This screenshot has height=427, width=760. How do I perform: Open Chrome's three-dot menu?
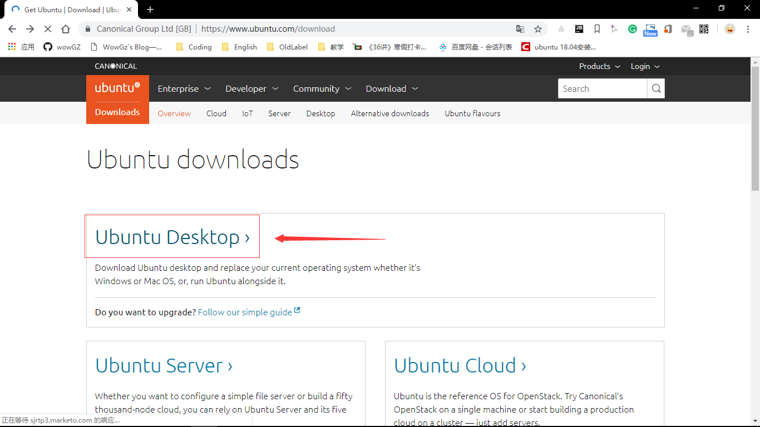click(x=748, y=29)
